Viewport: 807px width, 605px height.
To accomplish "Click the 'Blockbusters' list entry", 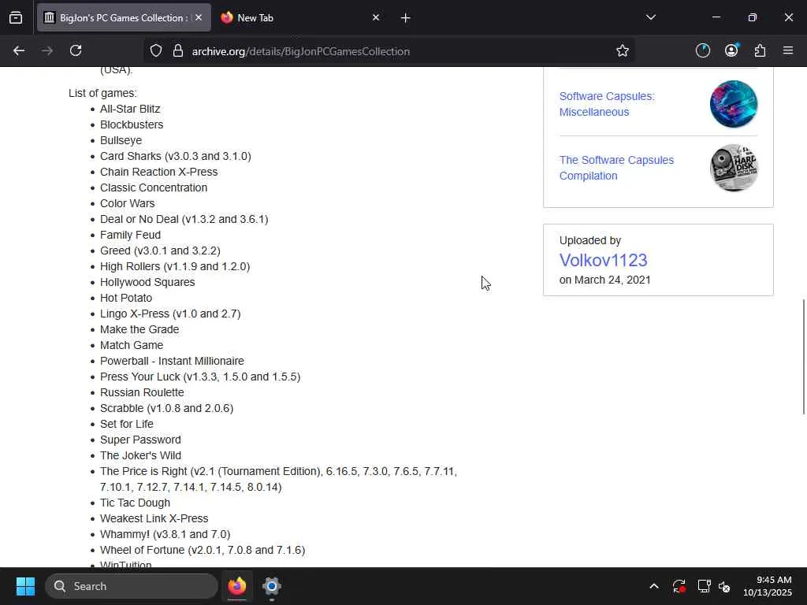I will [132, 124].
